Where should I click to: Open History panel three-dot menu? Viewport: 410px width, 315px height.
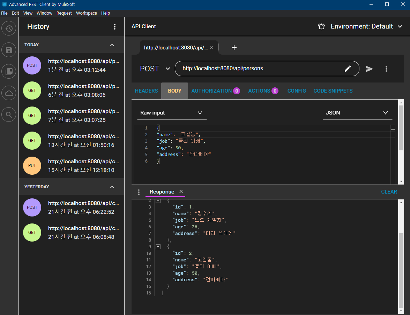click(x=114, y=27)
